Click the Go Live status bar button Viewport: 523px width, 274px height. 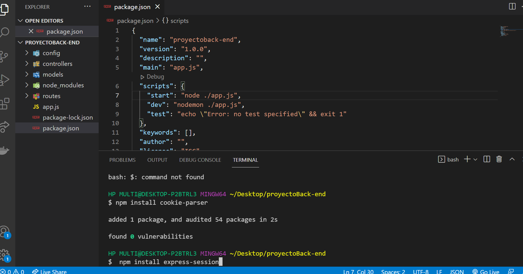click(x=486, y=271)
